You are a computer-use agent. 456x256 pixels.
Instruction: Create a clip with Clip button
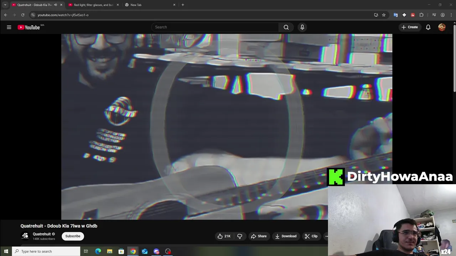pos(311,236)
